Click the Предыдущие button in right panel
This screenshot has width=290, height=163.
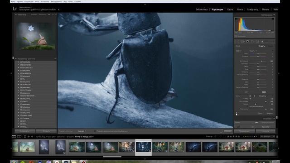click(x=244, y=131)
